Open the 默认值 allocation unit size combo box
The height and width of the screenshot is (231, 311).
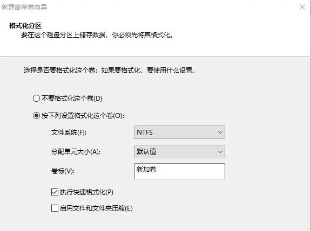pyautogui.click(x=180, y=152)
